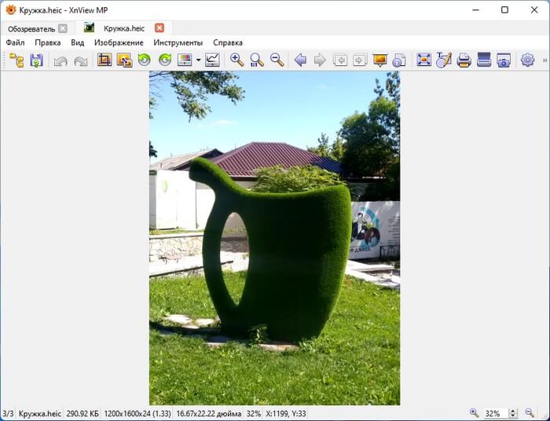Click the Zoom out magnifier toolbar icon

(277, 60)
